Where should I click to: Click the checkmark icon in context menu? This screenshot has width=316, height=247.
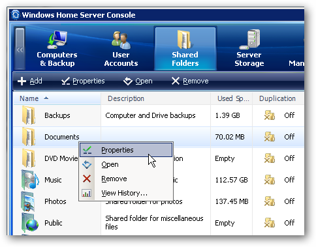point(87,150)
